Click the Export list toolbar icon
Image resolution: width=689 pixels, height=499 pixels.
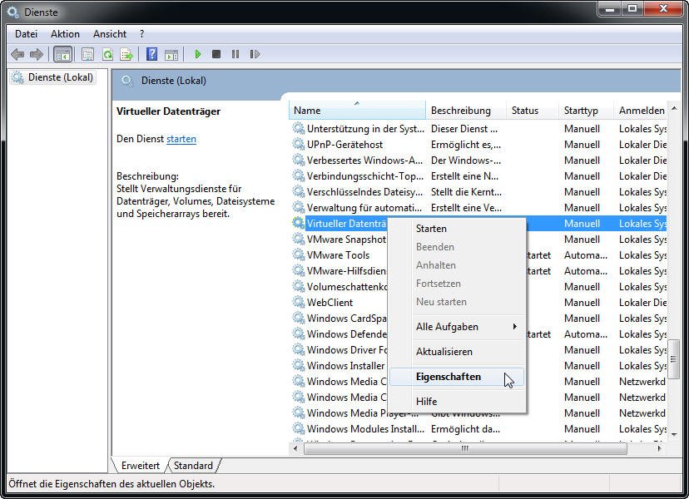pos(126,55)
